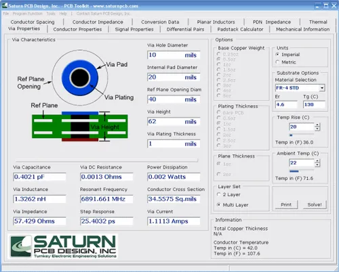
Task: Decrease Ambient Temp with down arrow
Action: (x=317, y=165)
